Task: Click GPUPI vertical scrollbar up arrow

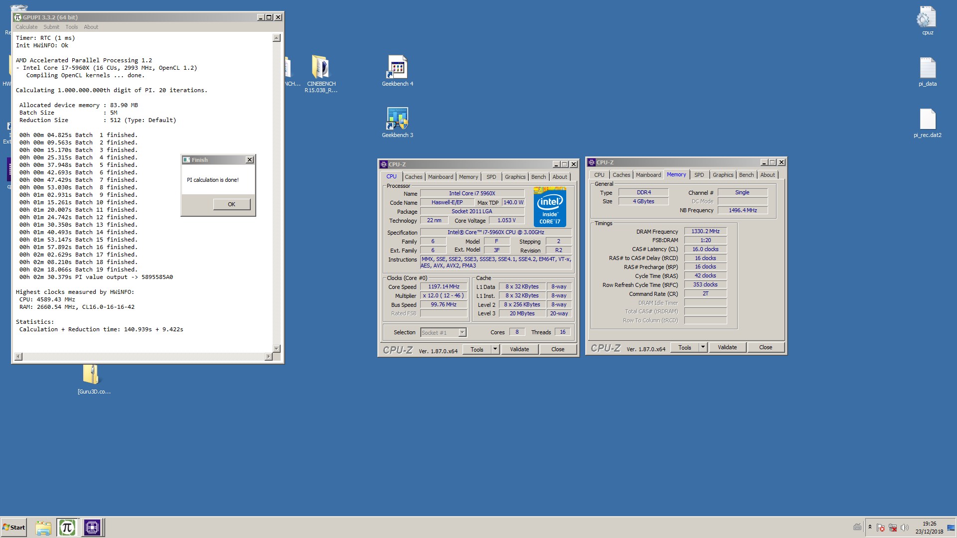Action: (277, 38)
